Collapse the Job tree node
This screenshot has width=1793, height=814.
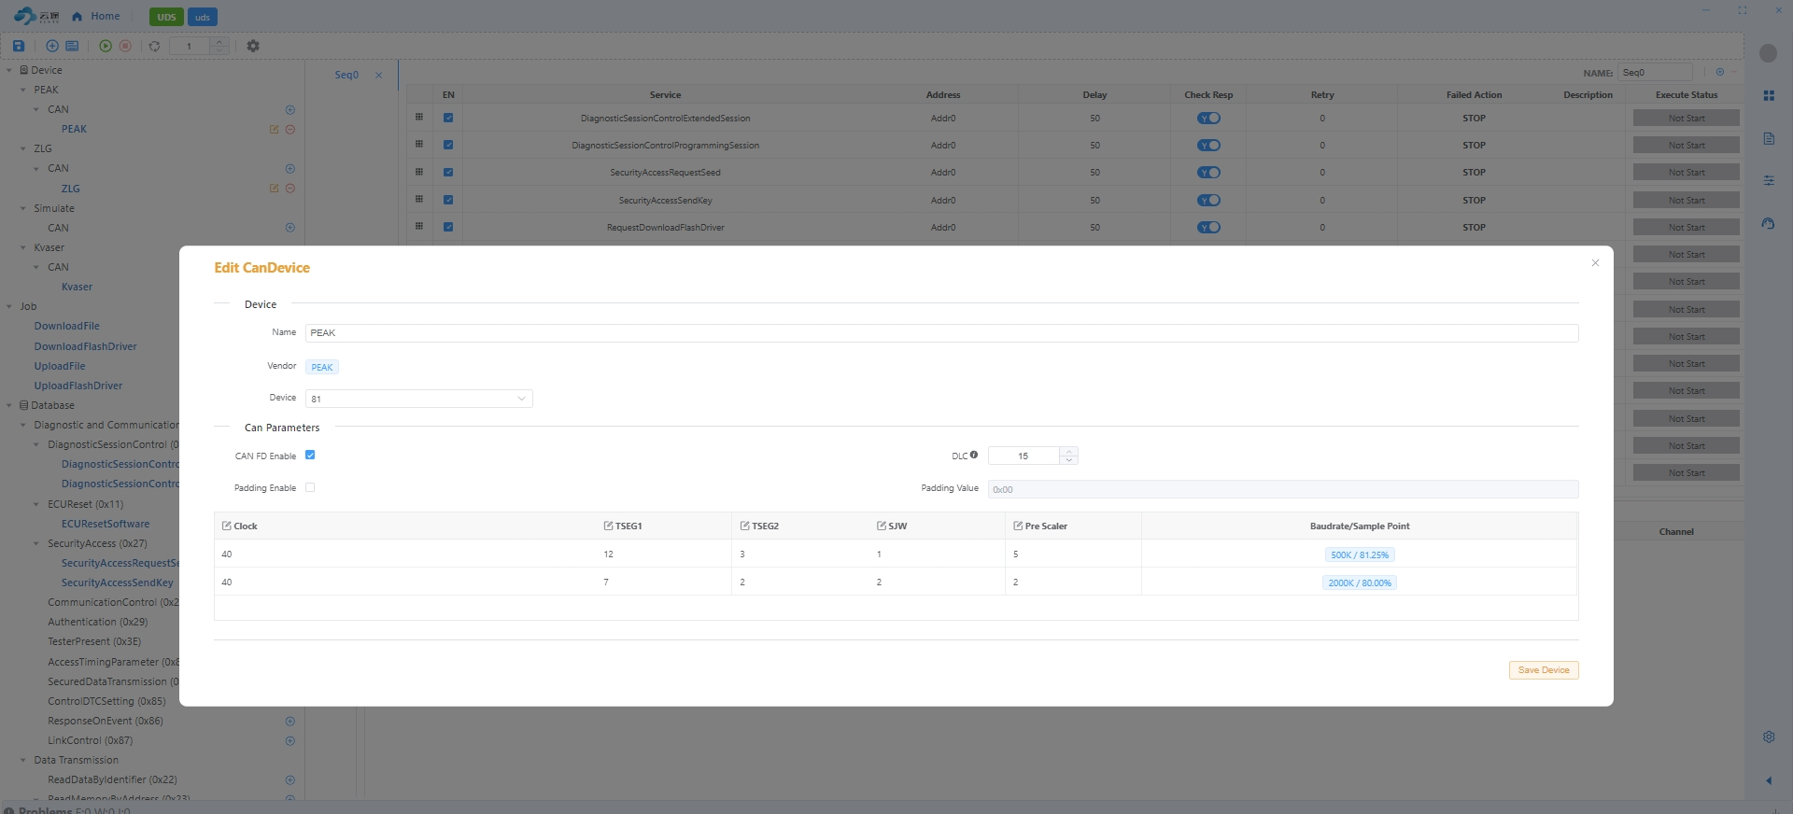[x=9, y=306]
